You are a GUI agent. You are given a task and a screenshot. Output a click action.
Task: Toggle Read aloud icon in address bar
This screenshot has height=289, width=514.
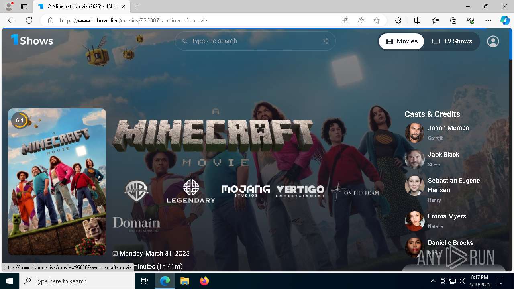(361, 20)
